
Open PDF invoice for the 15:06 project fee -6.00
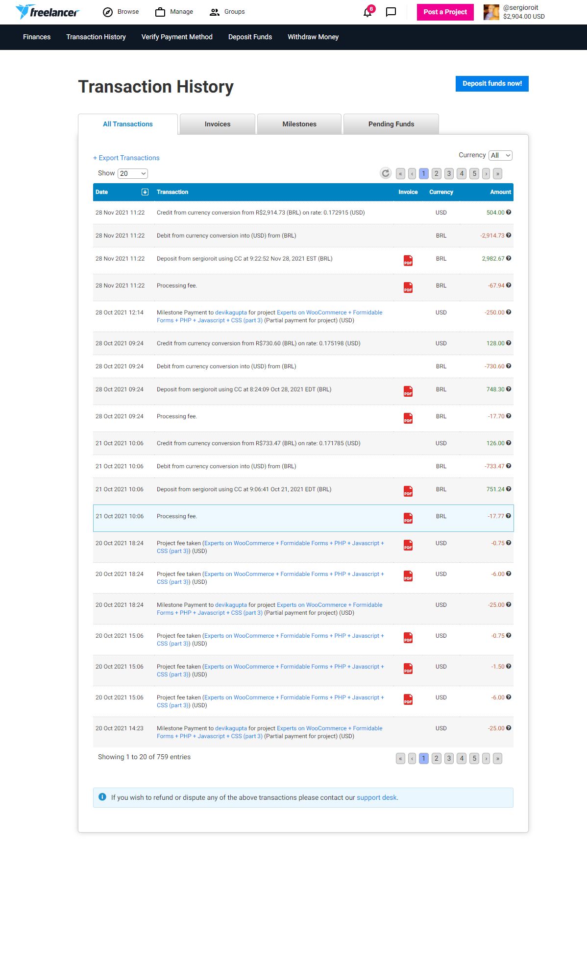(408, 699)
